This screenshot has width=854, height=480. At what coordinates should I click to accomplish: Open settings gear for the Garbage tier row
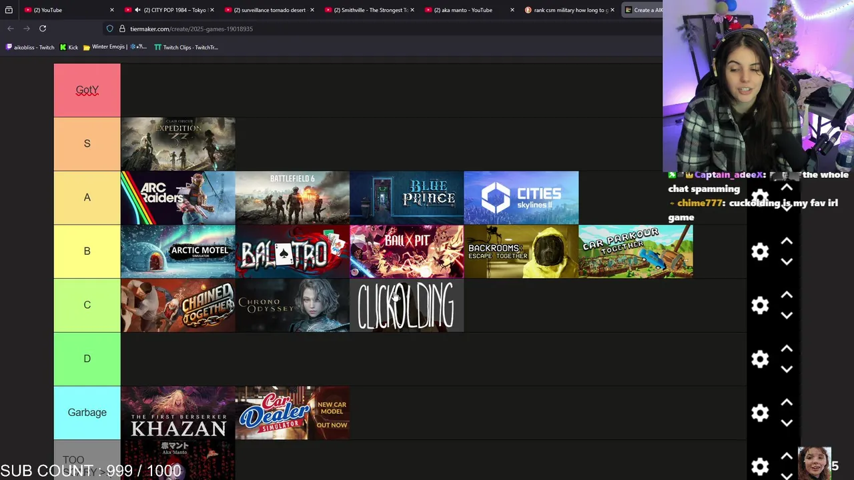(x=760, y=413)
